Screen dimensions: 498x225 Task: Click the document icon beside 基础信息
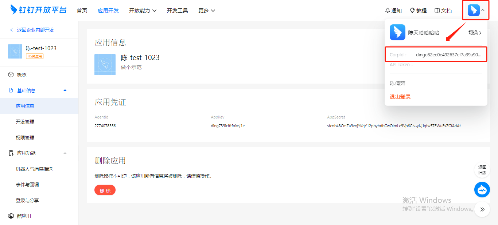point(11,90)
